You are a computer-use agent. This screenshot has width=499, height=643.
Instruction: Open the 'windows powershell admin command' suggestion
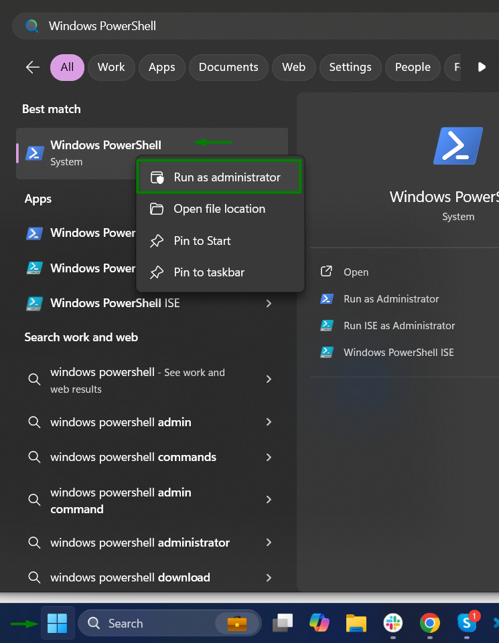152,500
